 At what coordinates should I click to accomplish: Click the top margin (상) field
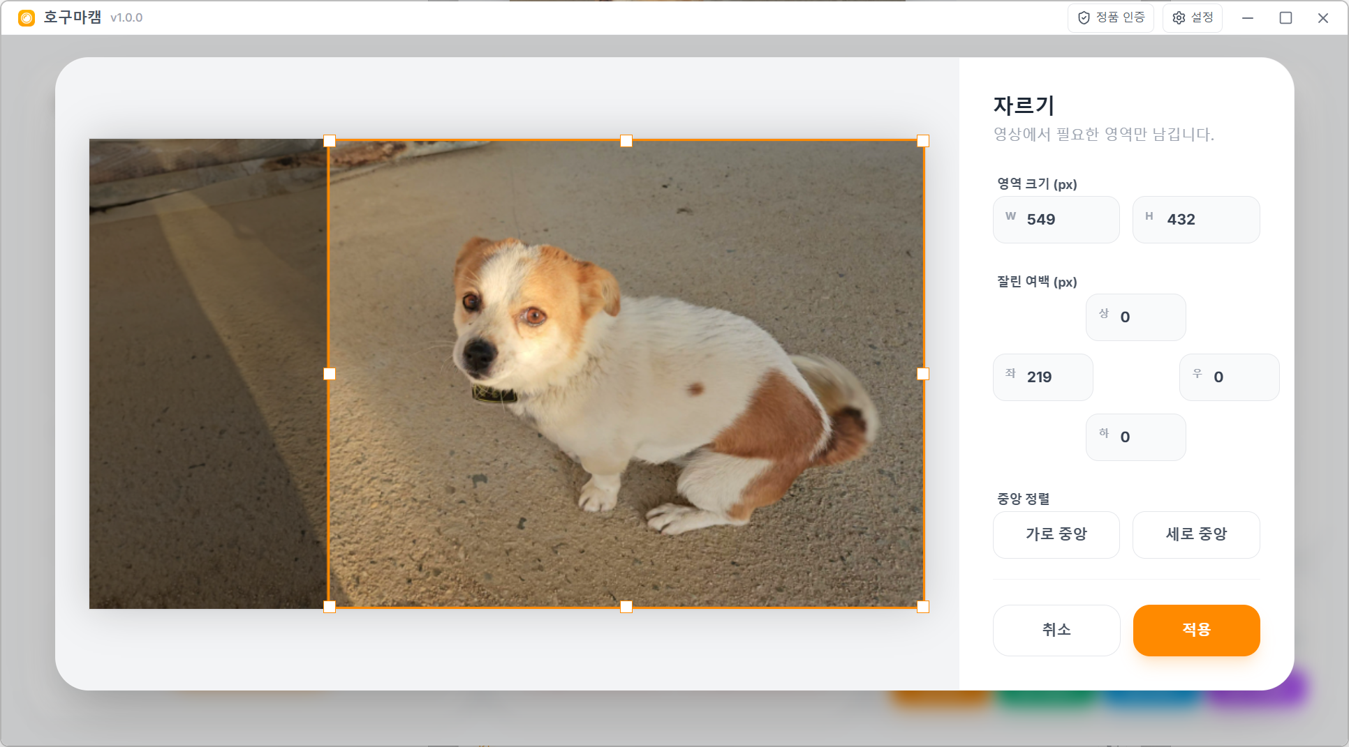[1136, 317]
